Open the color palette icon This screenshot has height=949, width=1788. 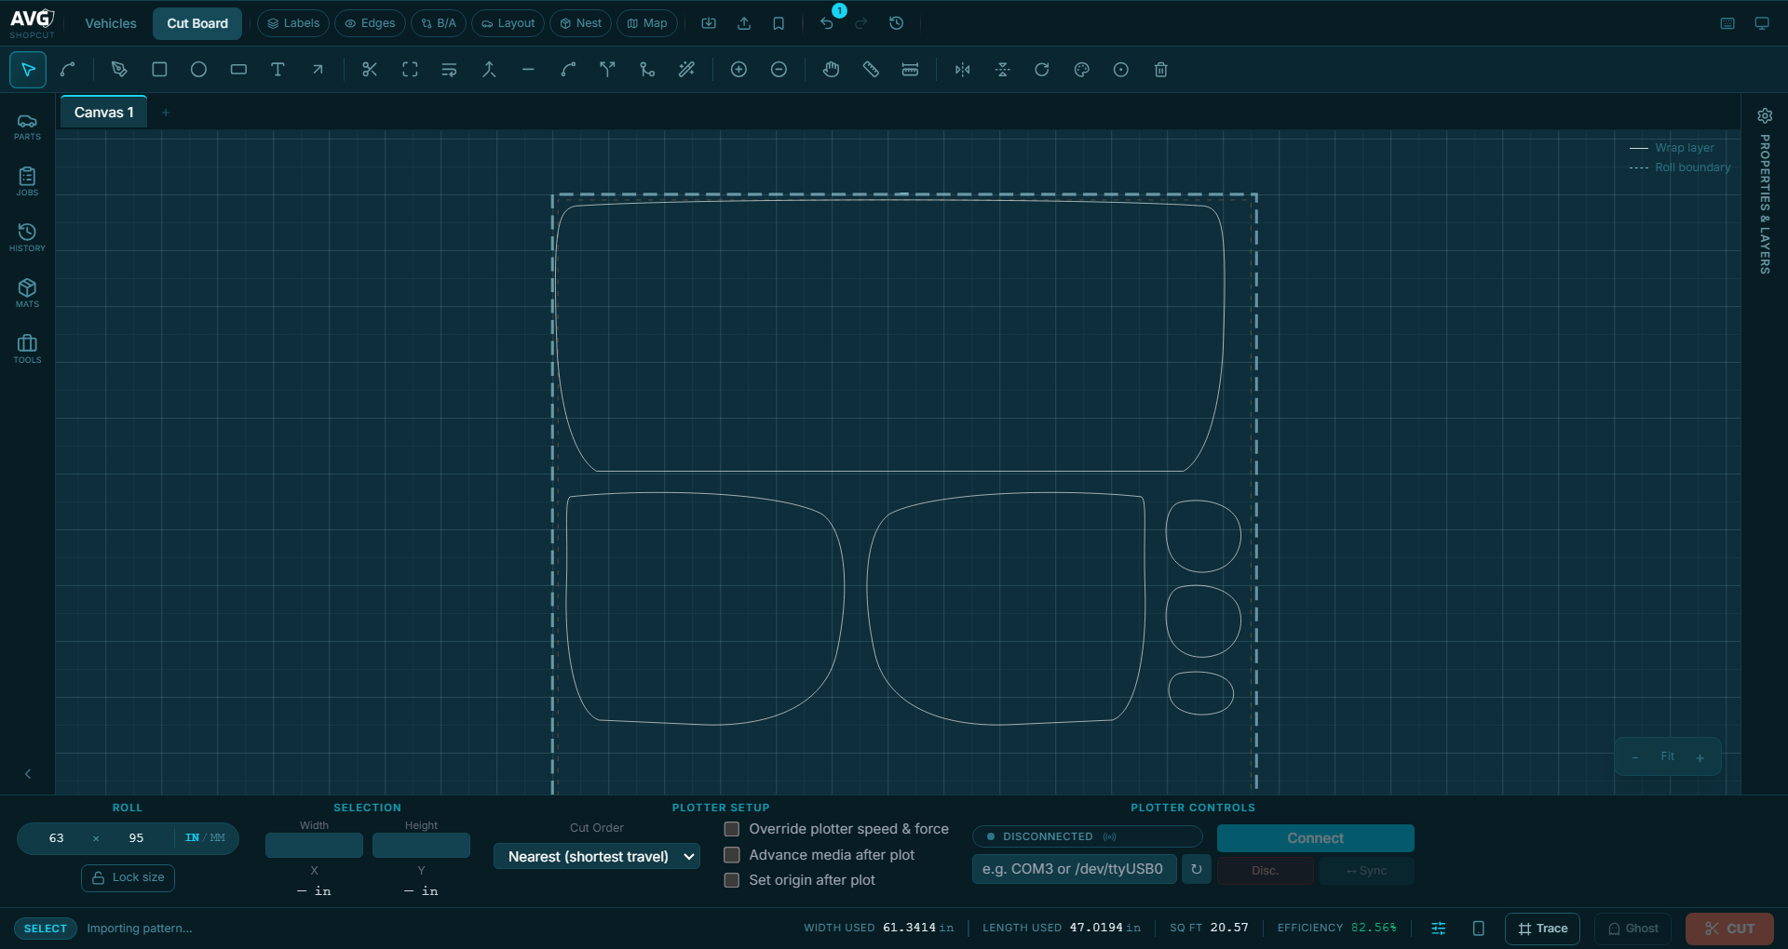[1081, 70]
